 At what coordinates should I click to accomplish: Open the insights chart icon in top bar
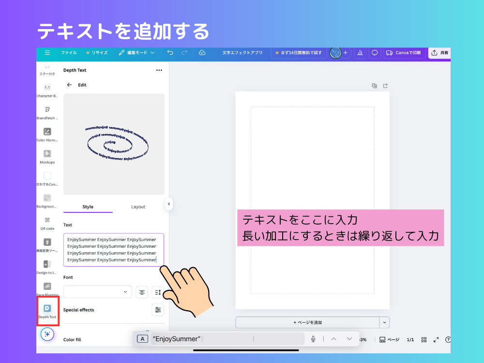tap(360, 53)
